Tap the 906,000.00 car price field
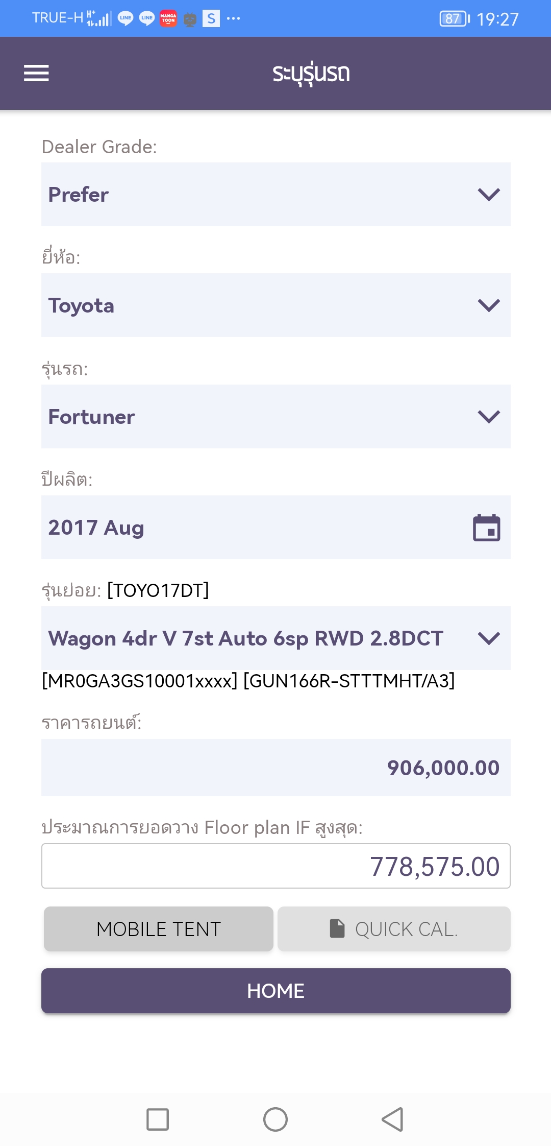551x1146 pixels. (275, 768)
